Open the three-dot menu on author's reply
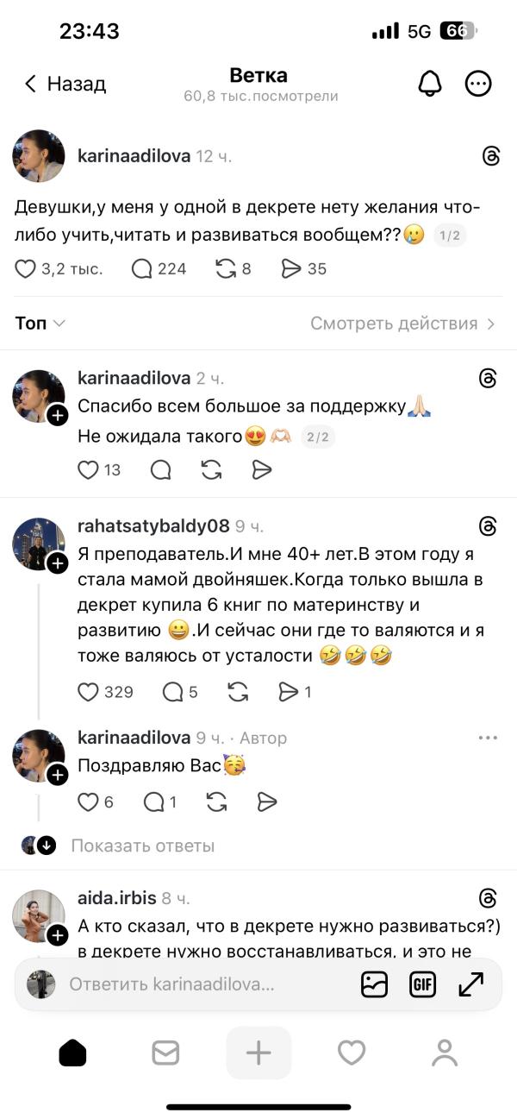517x1119 pixels. (x=488, y=738)
